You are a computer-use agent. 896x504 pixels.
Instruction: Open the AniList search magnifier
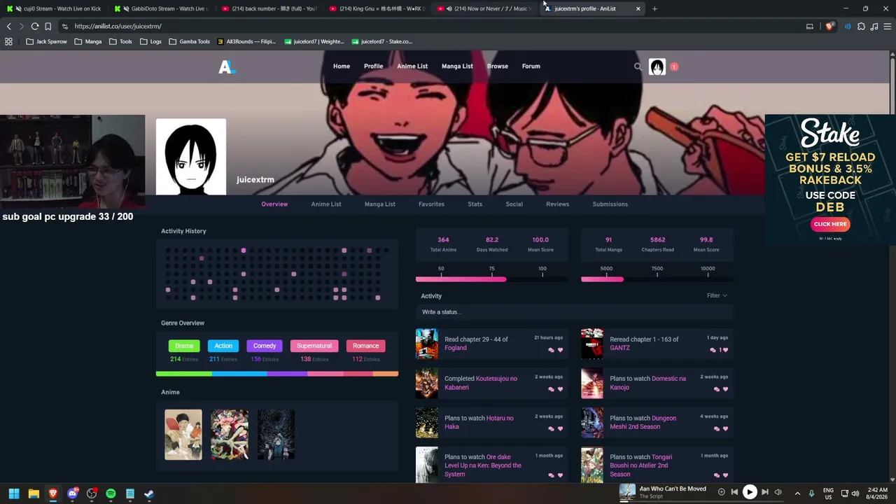tap(638, 66)
